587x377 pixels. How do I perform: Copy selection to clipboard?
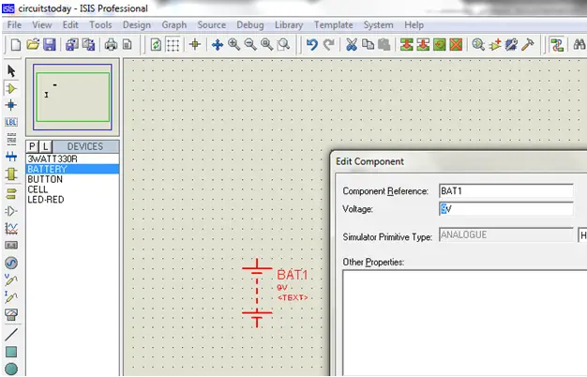[368, 45]
